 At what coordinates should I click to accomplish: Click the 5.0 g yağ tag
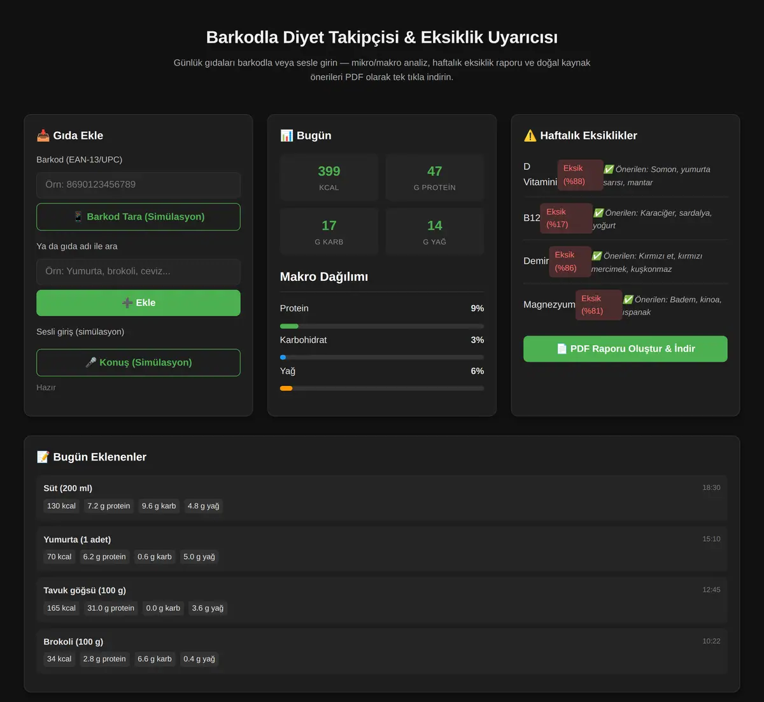pos(199,557)
